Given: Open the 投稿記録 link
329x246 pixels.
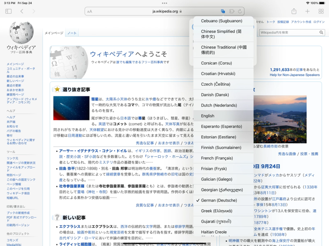Looking at the screenshot, I should (283, 22).
